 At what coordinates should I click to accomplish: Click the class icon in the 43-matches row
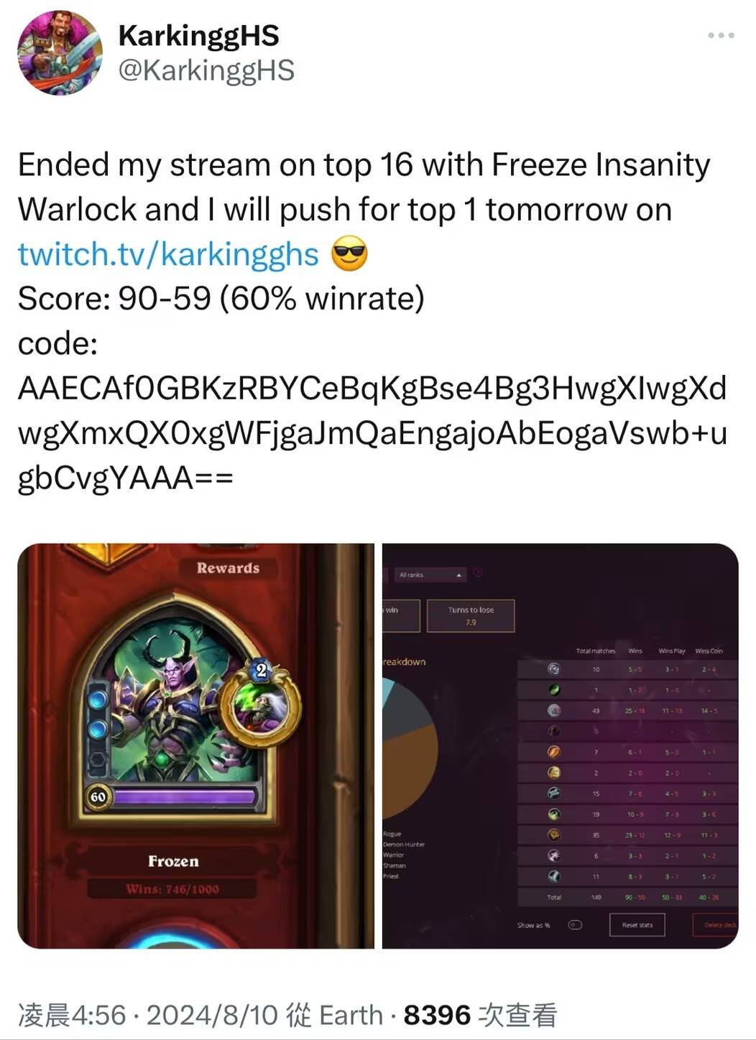[x=554, y=710]
